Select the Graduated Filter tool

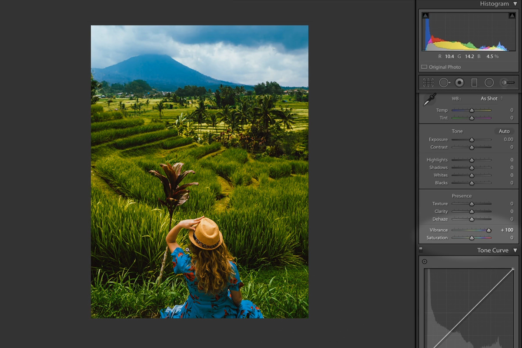(474, 83)
